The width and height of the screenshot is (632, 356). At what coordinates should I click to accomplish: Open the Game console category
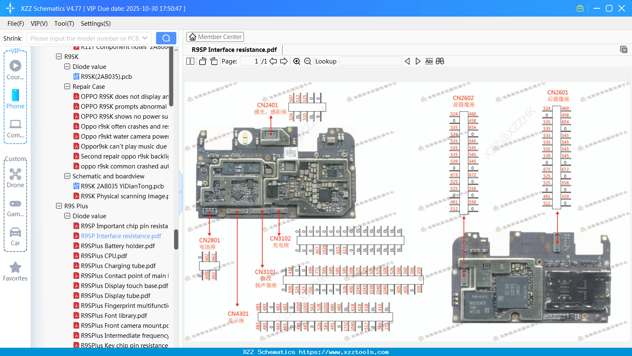pyautogui.click(x=15, y=207)
